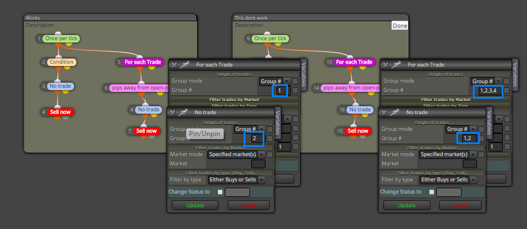Screen dimensions: 527x229
Task: Select block 2 Condition
Action: [61, 62]
